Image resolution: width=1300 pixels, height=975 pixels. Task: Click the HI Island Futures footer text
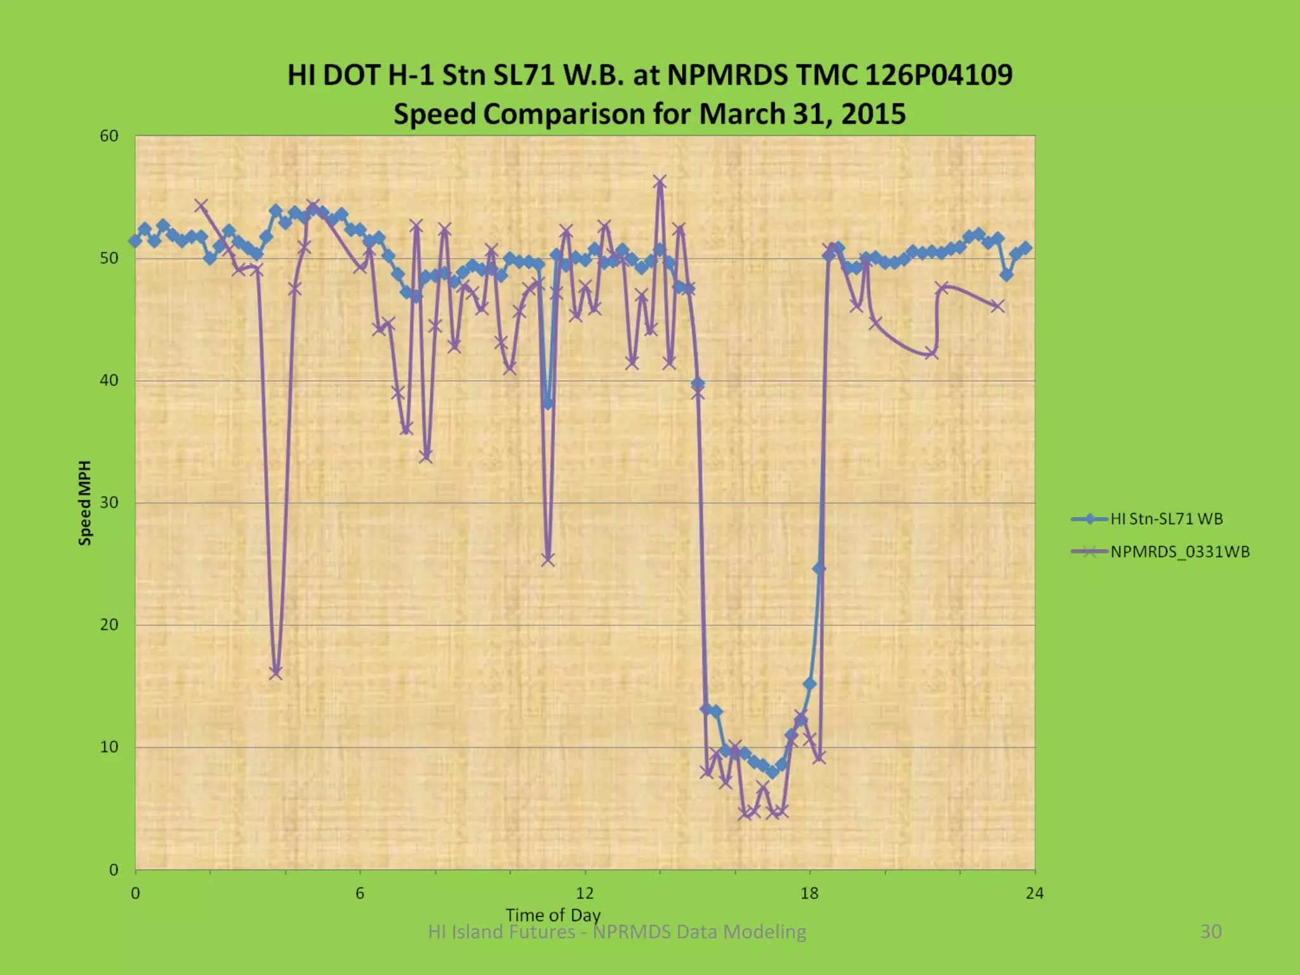pos(616,932)
